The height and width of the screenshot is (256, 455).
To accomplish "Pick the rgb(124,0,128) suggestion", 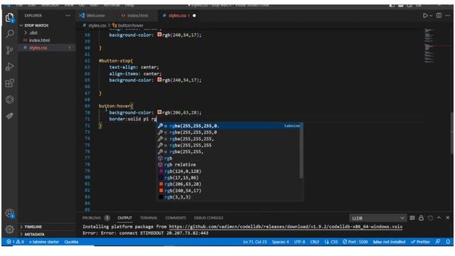I will 229,171.
